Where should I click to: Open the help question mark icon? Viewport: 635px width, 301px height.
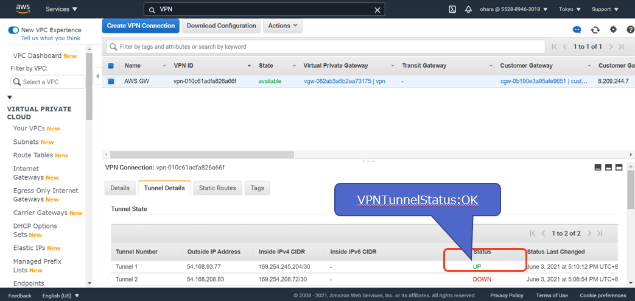631,29
